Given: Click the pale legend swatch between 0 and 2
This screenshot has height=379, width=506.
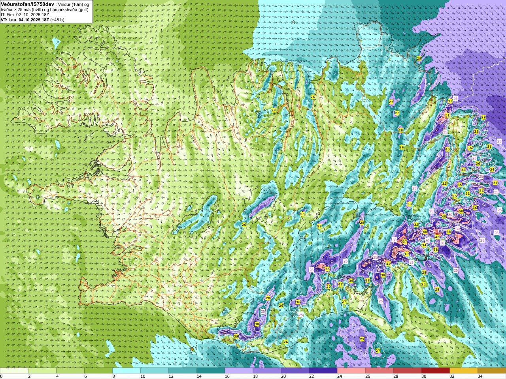Looking at the screenshot, I should pyautogui.click(x=14, y=371).
